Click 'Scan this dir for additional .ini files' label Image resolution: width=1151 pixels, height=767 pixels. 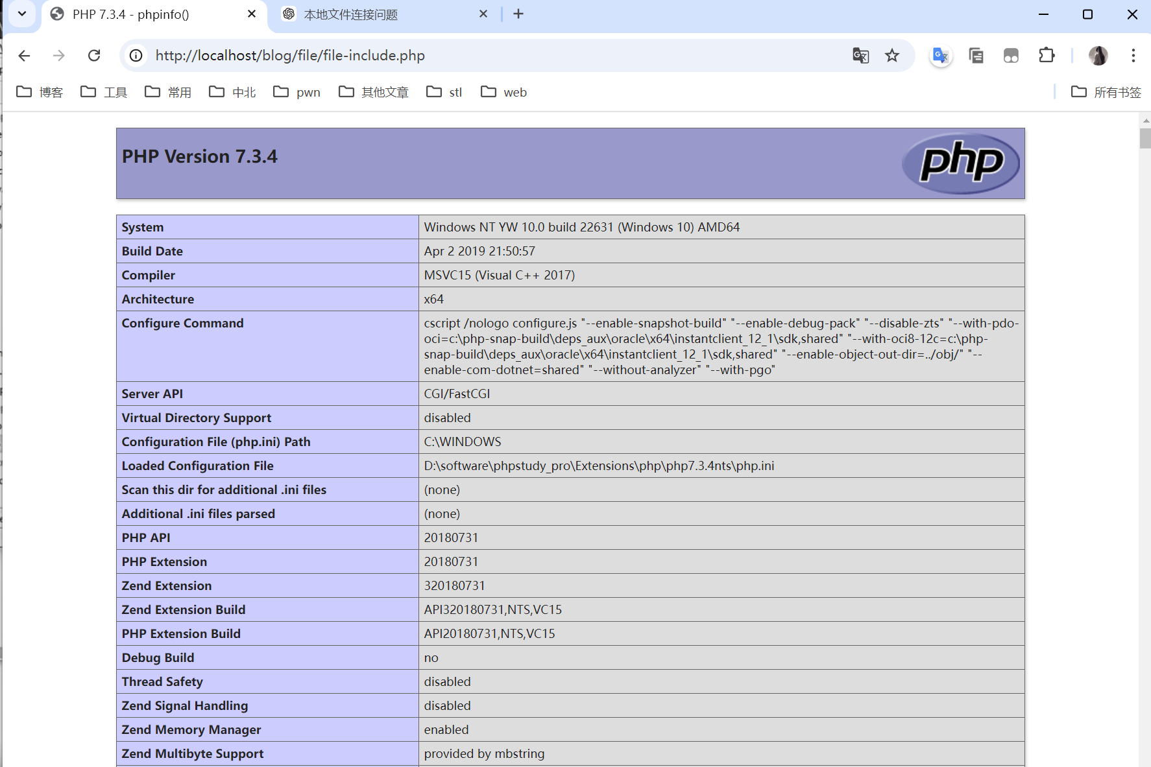click(224, 490)
